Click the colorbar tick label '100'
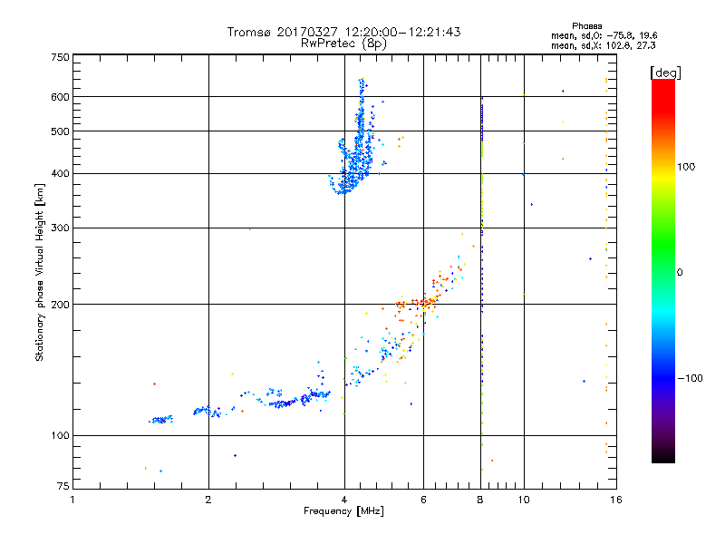Screen dimensions: 725x544 [686, 167]
